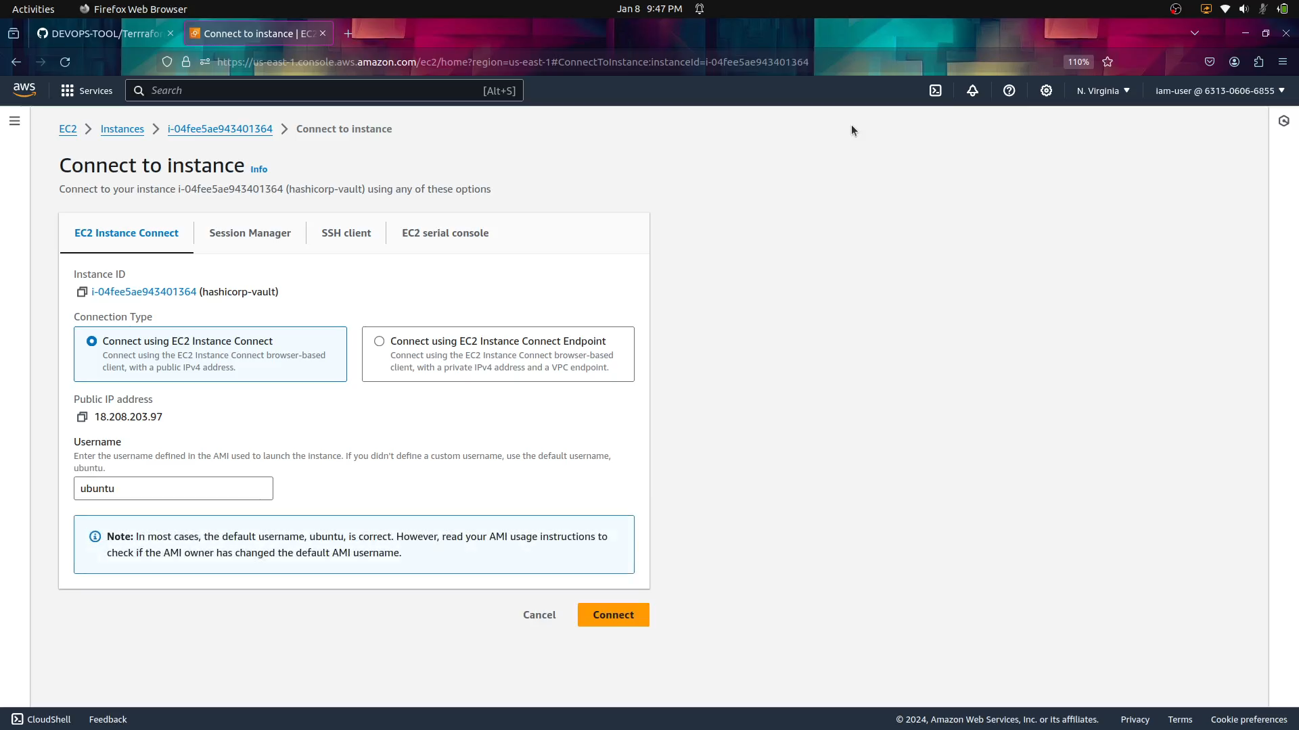Select Connect using EC2 Instance Connect radio
Viewport: 1299px width, 730px height.
[91, 341]
